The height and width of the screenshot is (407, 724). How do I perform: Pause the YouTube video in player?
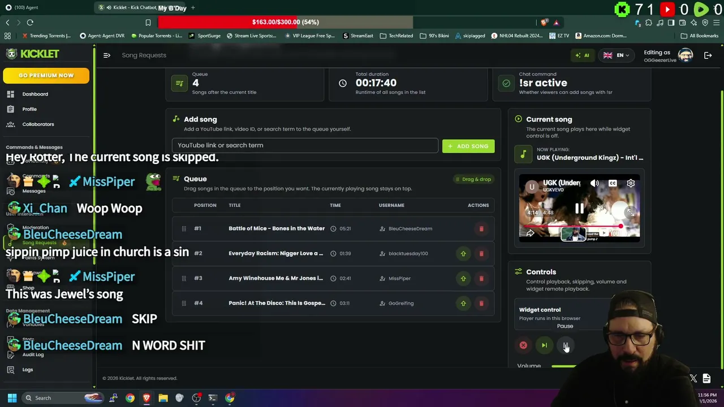[579, 209]
